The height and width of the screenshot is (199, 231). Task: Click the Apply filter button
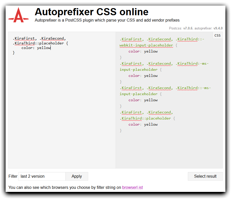pos(77,176)
